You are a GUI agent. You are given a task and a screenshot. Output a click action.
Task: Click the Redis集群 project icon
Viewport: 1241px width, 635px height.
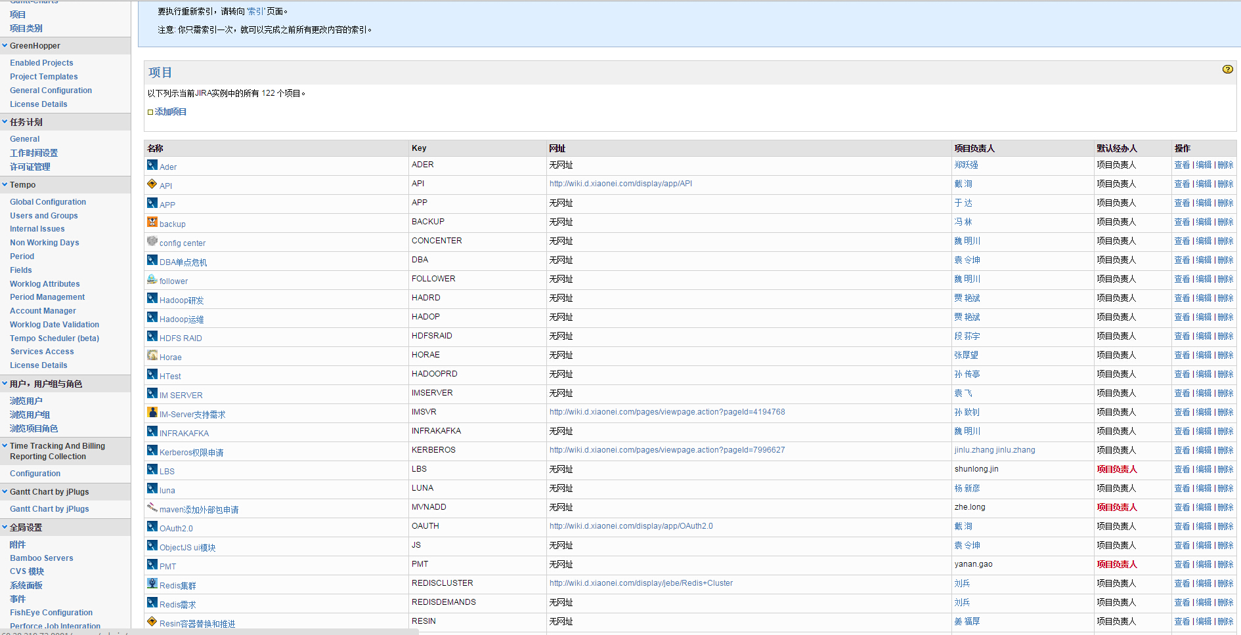pos(152,584)
